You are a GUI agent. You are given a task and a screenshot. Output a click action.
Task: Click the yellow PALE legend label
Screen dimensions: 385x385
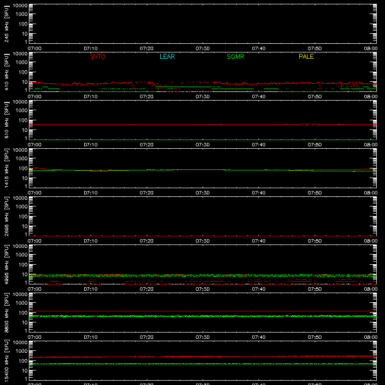coord(306,56)
